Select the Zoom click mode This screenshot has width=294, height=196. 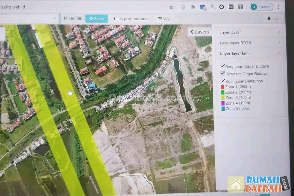pyautogui.click(x=96, y=19)
